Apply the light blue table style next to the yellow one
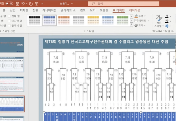Screen dimensions: 176x121 pos(108,20)
